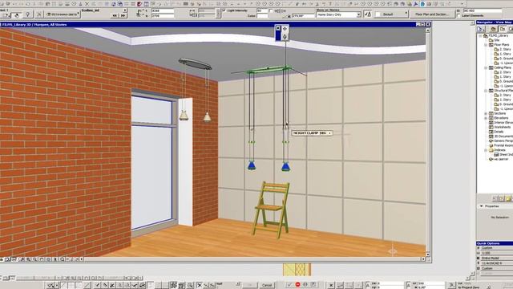Select 2. Story under Floor Plans

tap(505, 49)
